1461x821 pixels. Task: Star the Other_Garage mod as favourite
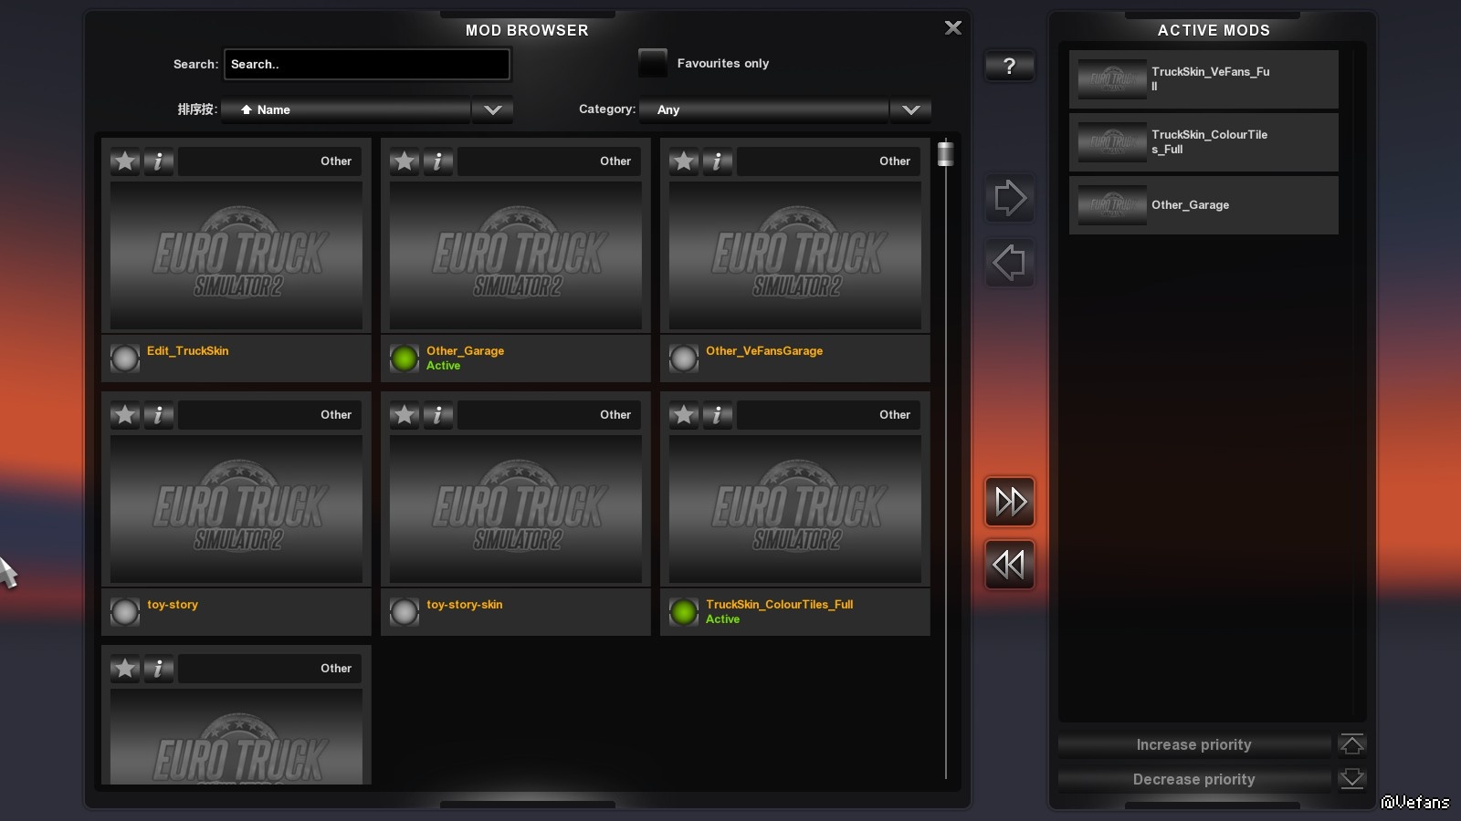(405, 161)
